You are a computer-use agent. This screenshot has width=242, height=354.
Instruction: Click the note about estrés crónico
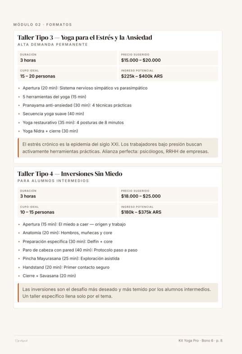click(118, 148)
